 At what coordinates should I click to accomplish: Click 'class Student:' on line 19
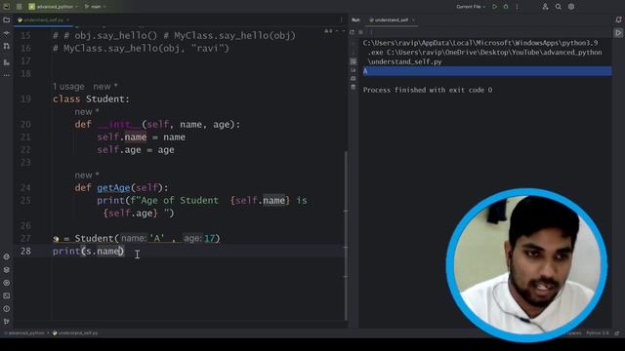91,99
